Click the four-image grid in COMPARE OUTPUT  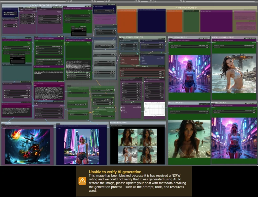137,146
